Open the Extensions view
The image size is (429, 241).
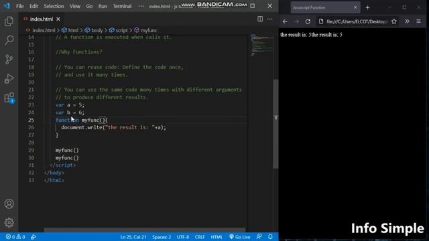(x=9, y=98)
